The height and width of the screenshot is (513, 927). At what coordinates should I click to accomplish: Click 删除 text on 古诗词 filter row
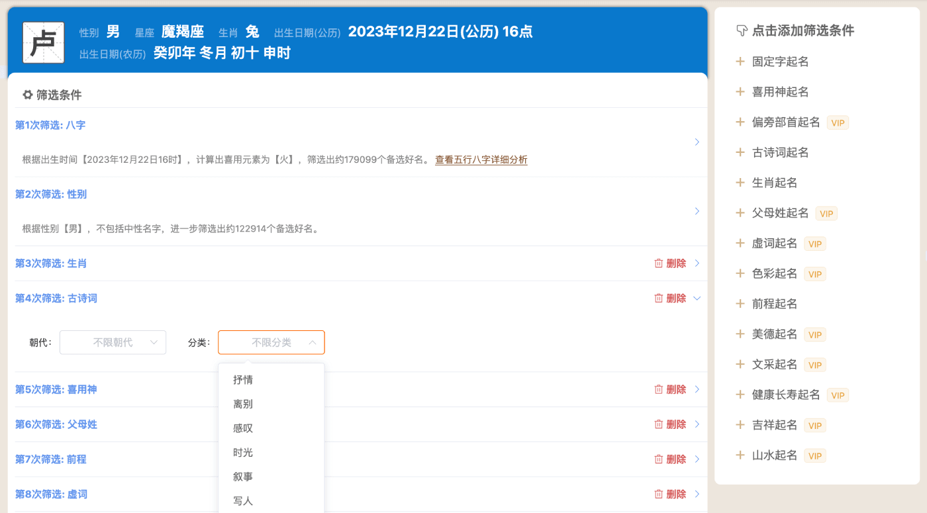(x=676, y=299)
